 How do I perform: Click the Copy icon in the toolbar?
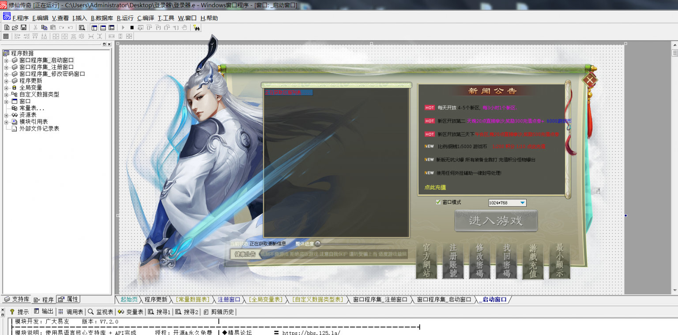[44, 27]
